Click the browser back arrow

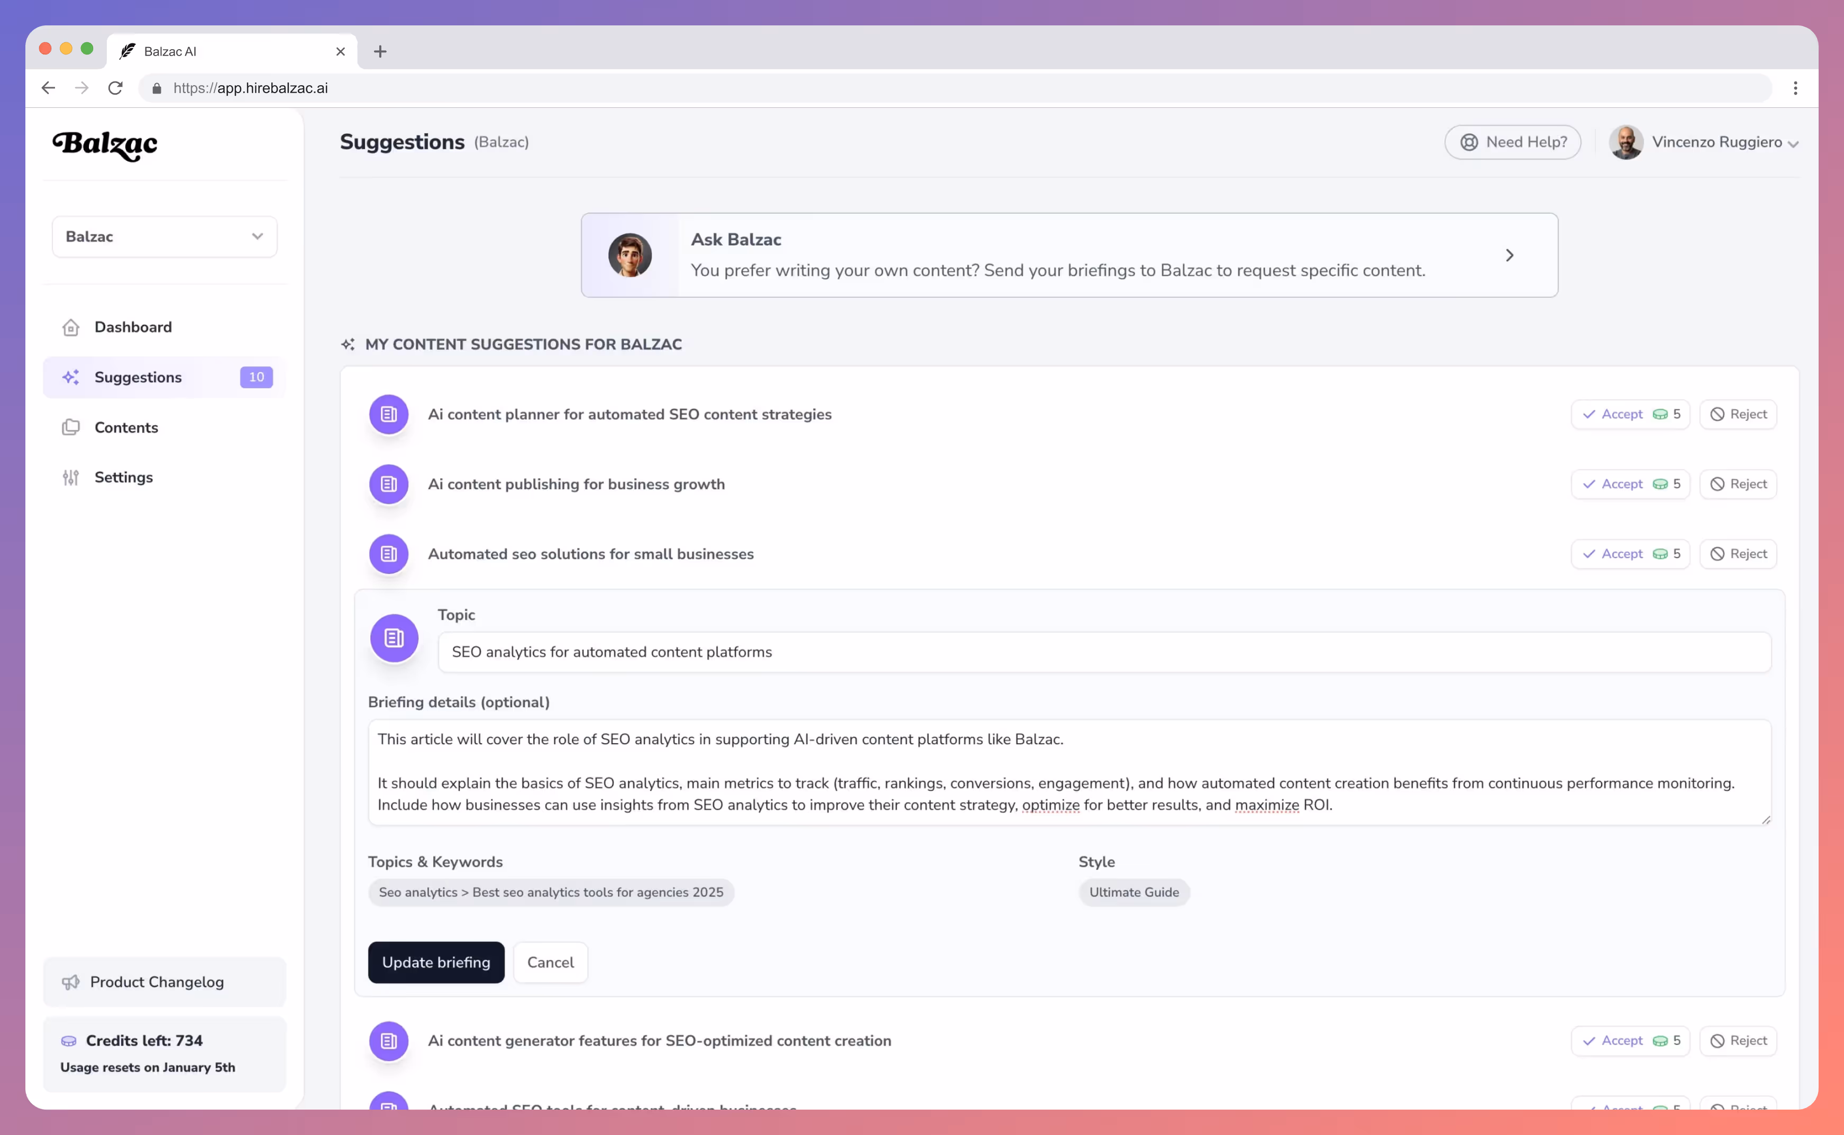(x=48, y=88)
